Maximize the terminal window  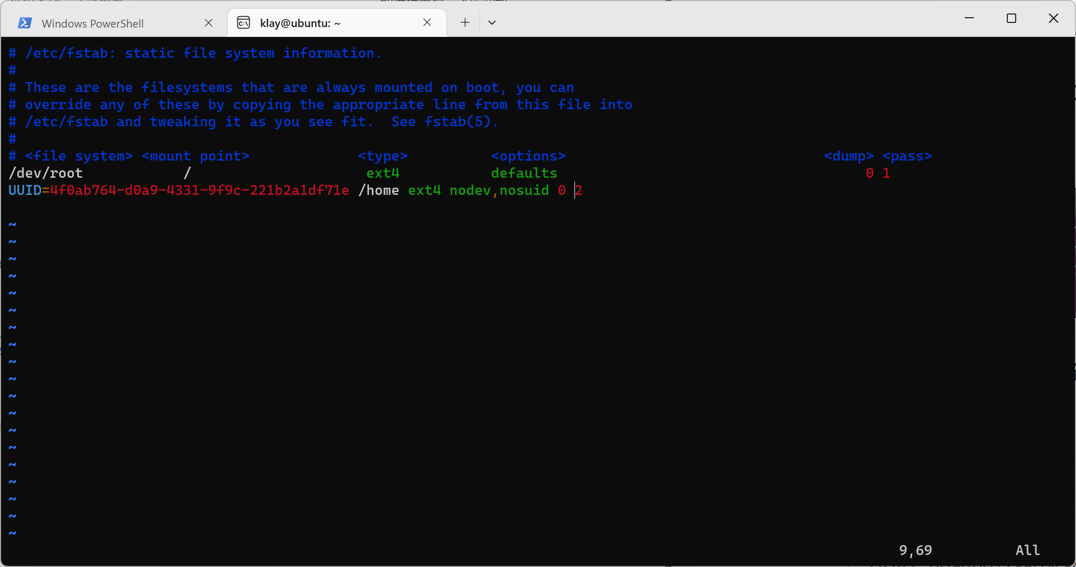pos(1011,19)
